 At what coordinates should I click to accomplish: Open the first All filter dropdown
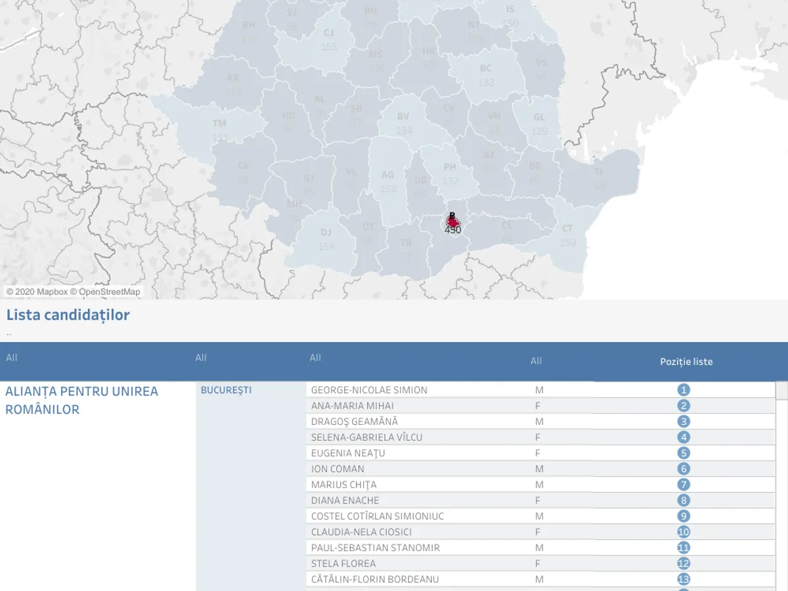tap(11, 358)
